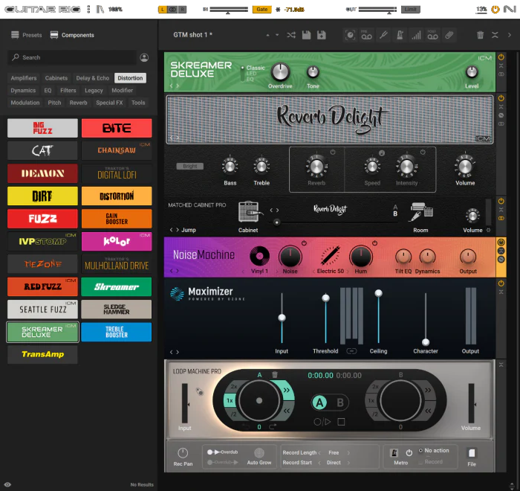Select the Delay & Echo category
The width and height of the screenshot is (520, 491).
pos(93,78)
